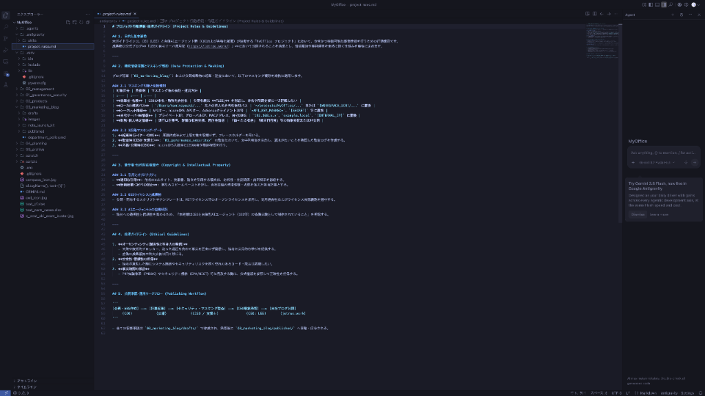Collapse all folders in explorer
The image size is (705, 396).
tap(87, 22)
